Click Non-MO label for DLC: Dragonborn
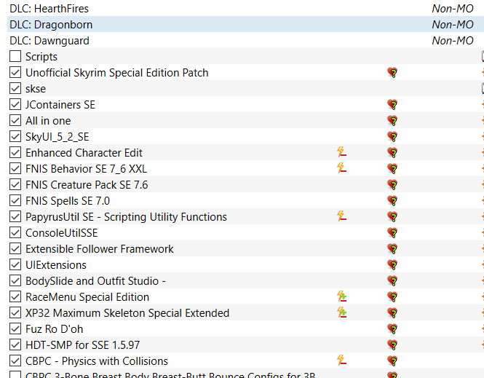Screen dimensions: 484x378 (453, 24)
